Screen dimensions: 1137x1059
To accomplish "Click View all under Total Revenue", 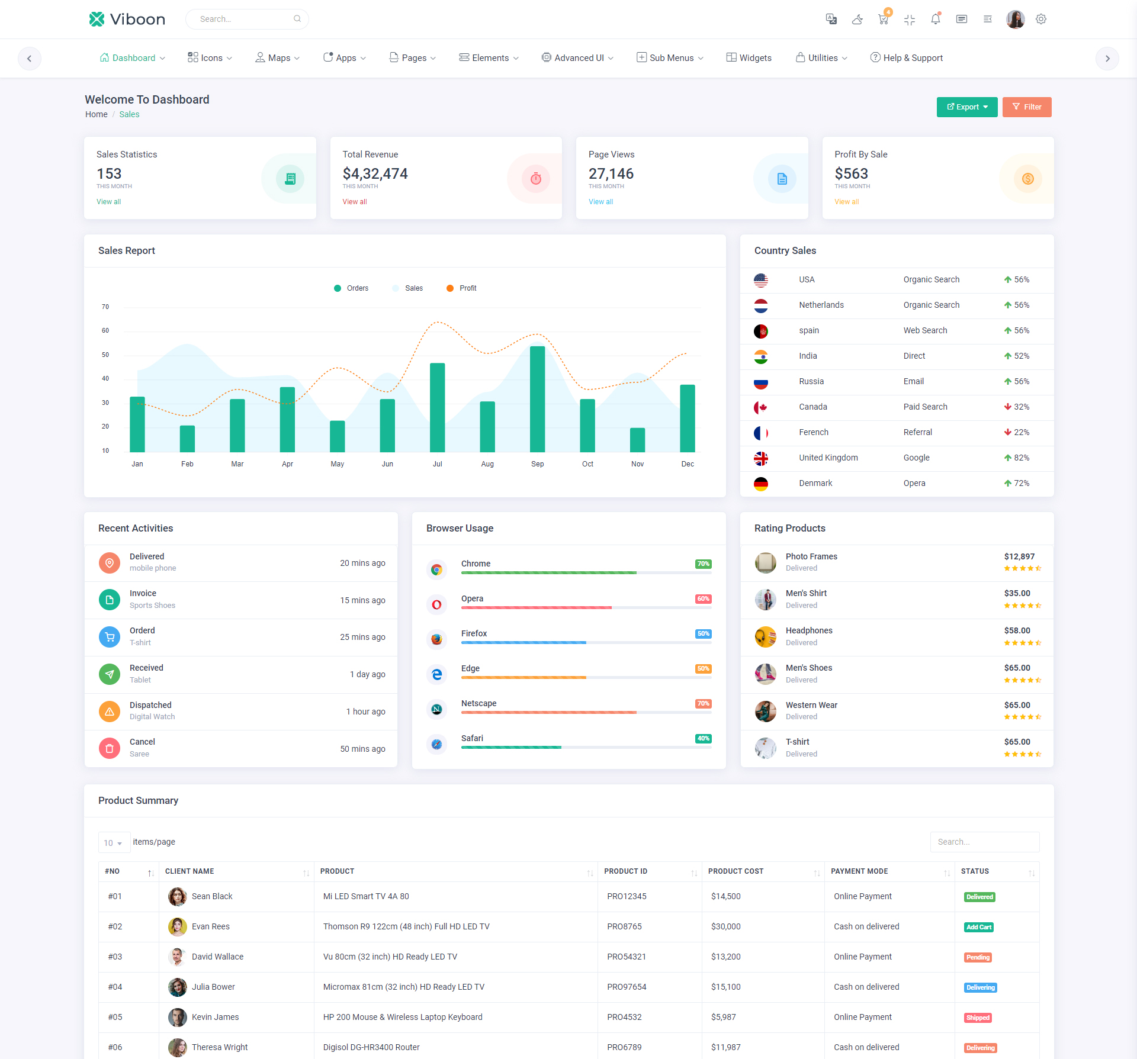I will [x=354, y=202].
